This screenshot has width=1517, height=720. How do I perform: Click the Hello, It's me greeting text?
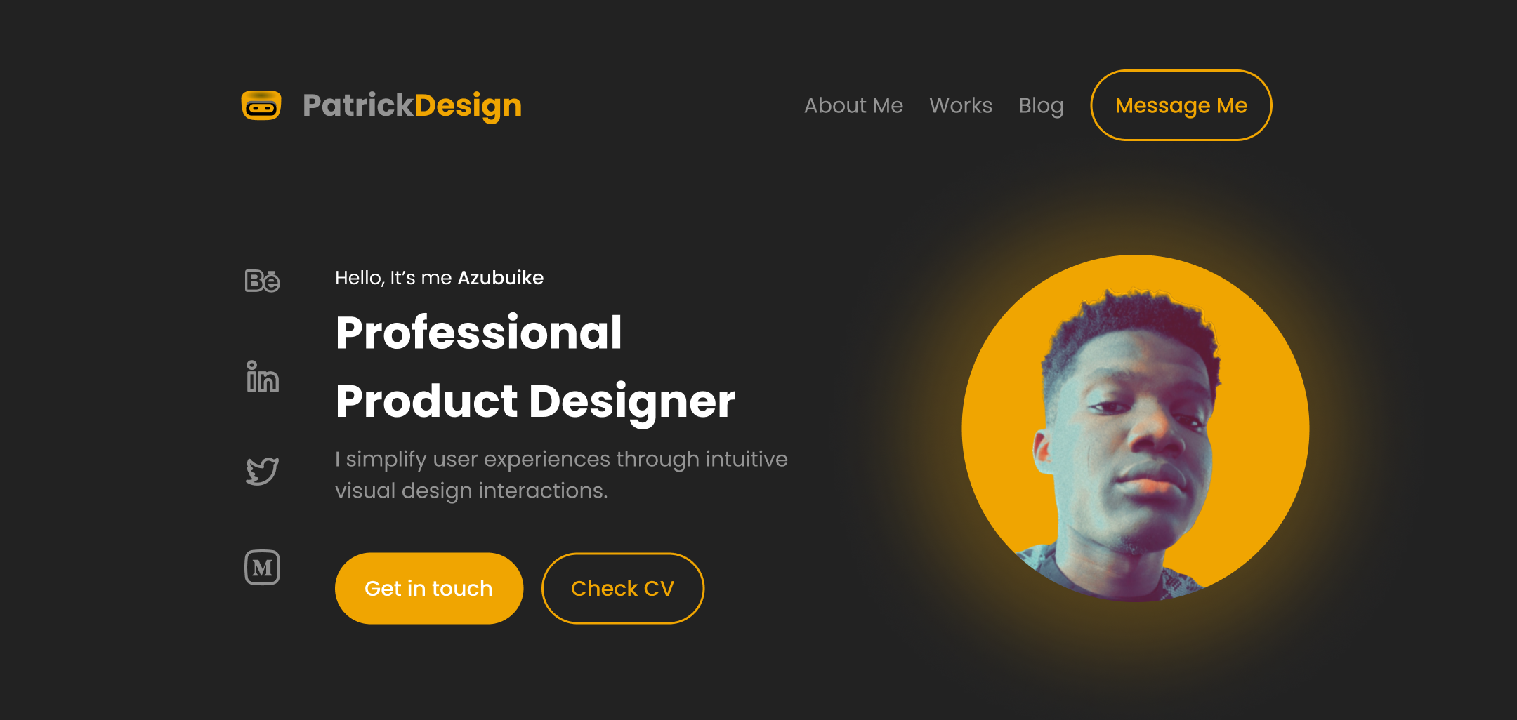[393, 278]
